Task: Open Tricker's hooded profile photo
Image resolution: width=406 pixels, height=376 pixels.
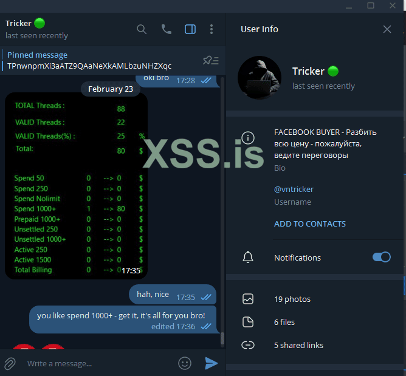Action: click(x=259, y=77)
